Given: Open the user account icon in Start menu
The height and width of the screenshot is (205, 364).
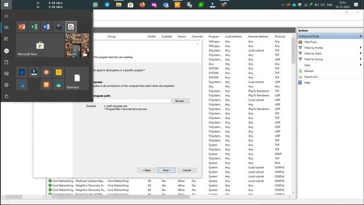Looking at the screenshot, I should pyautogui.click(x=6, y=51).
